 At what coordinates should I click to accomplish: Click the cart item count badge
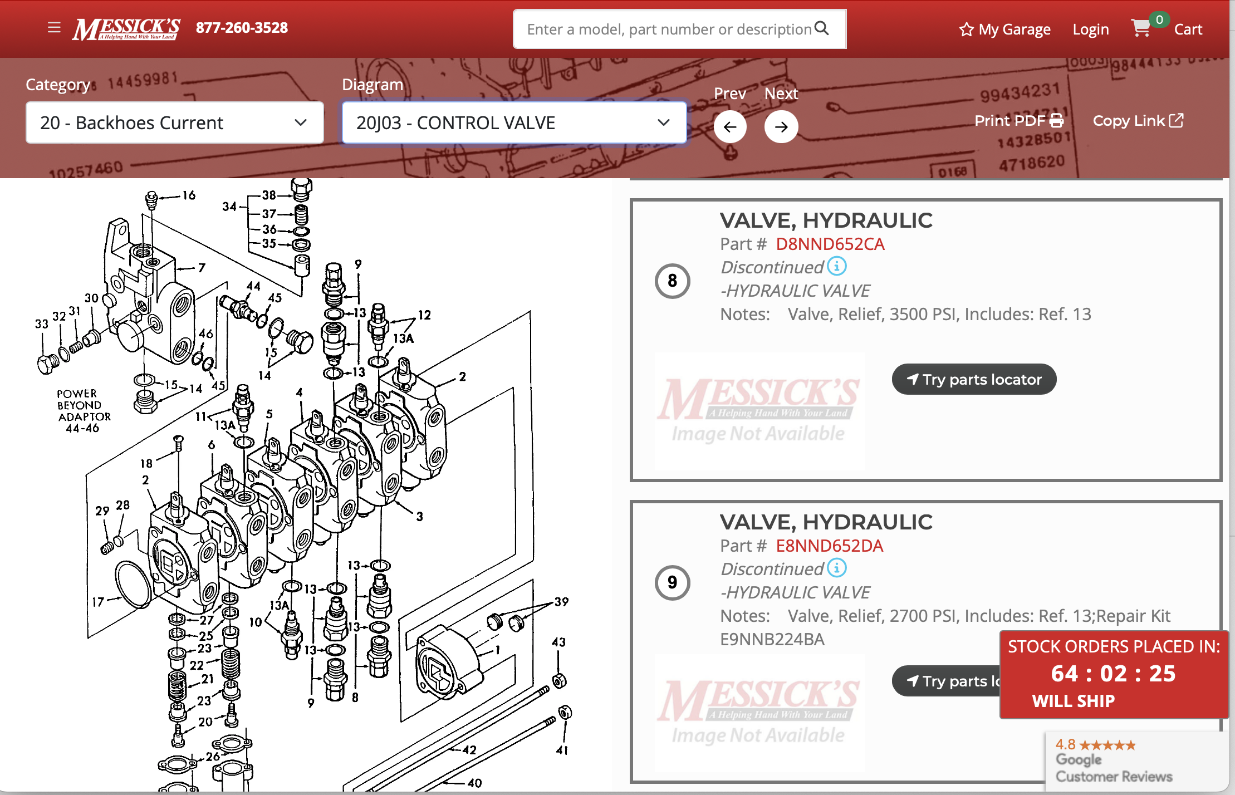tap(1159, 19)
